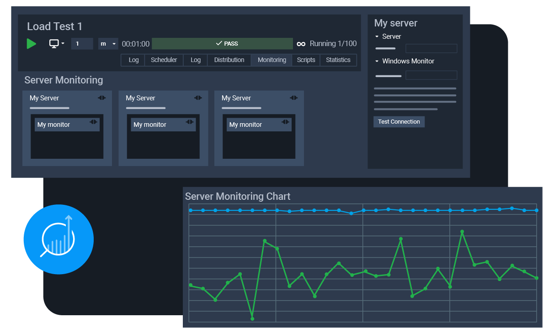Click the Server text field in My server panel
Image resolution: width=543 pixels, height=328 pixels.
[431, 48]
